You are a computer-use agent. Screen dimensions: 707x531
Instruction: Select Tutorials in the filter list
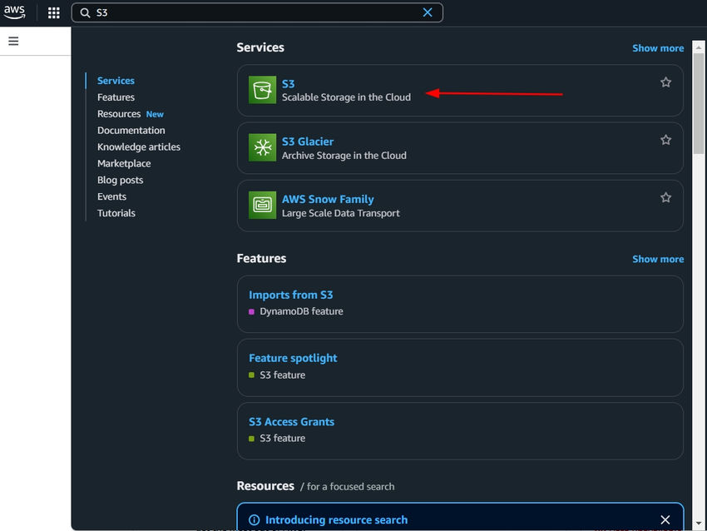[116, 213]
